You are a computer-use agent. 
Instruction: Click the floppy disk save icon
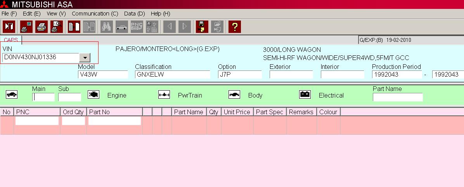[202, 27]
